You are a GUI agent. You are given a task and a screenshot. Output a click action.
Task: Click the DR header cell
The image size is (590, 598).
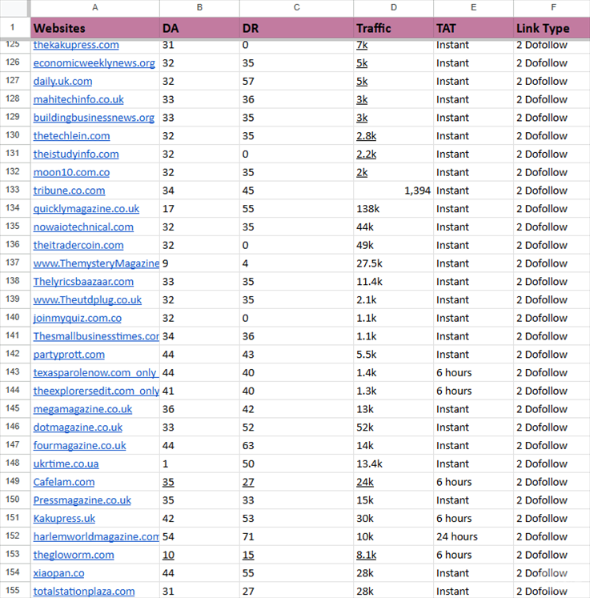click(297, 28)
